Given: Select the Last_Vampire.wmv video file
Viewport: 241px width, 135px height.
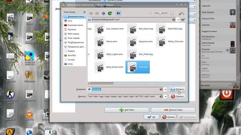Looking at the screenshot, I should click(109, 29).
